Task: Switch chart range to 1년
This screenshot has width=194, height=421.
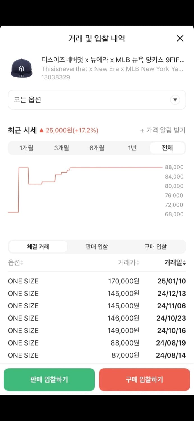Action: click(x=132, y=148)
